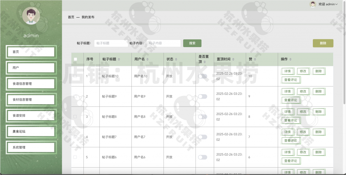The height and width of the screenshot is (175, 346).
Task: Click the small avatar next to 欢迎 admin
Action: tap(313, 4)
